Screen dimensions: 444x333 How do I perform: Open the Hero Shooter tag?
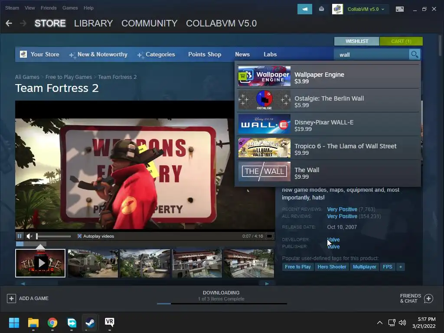point(332,267)
